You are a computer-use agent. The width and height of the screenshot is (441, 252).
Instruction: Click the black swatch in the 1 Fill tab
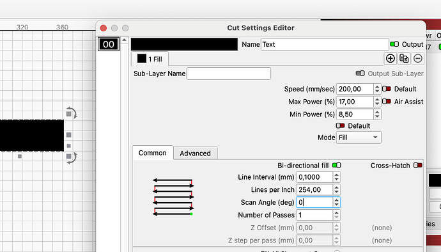(142, 59)
